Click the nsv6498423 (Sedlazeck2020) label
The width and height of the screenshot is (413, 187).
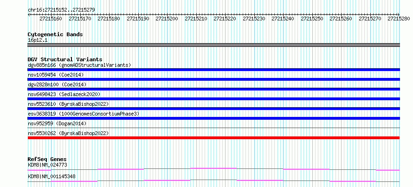(64, 94)
